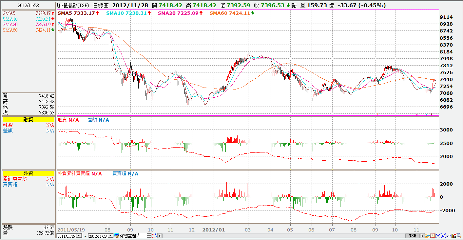Click SMA5 label in left panel
The width and height of the screenshot is (463, 240).
pyautogui.click(x=9, y=13)
